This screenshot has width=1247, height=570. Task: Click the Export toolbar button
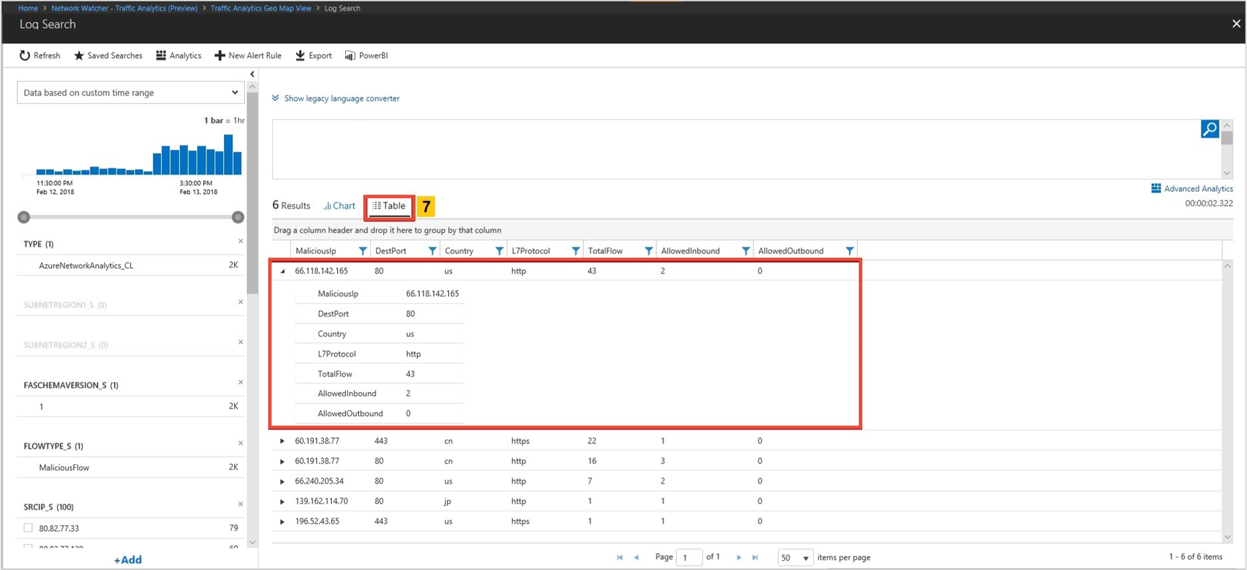tap(314, 56)
